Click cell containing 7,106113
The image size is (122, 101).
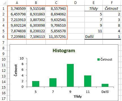(36, 36)
